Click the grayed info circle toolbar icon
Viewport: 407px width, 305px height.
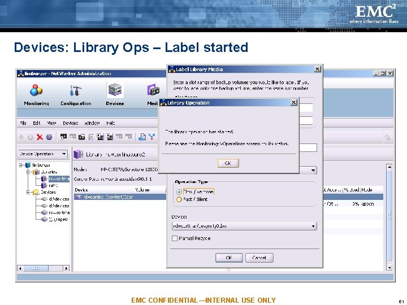31,137
